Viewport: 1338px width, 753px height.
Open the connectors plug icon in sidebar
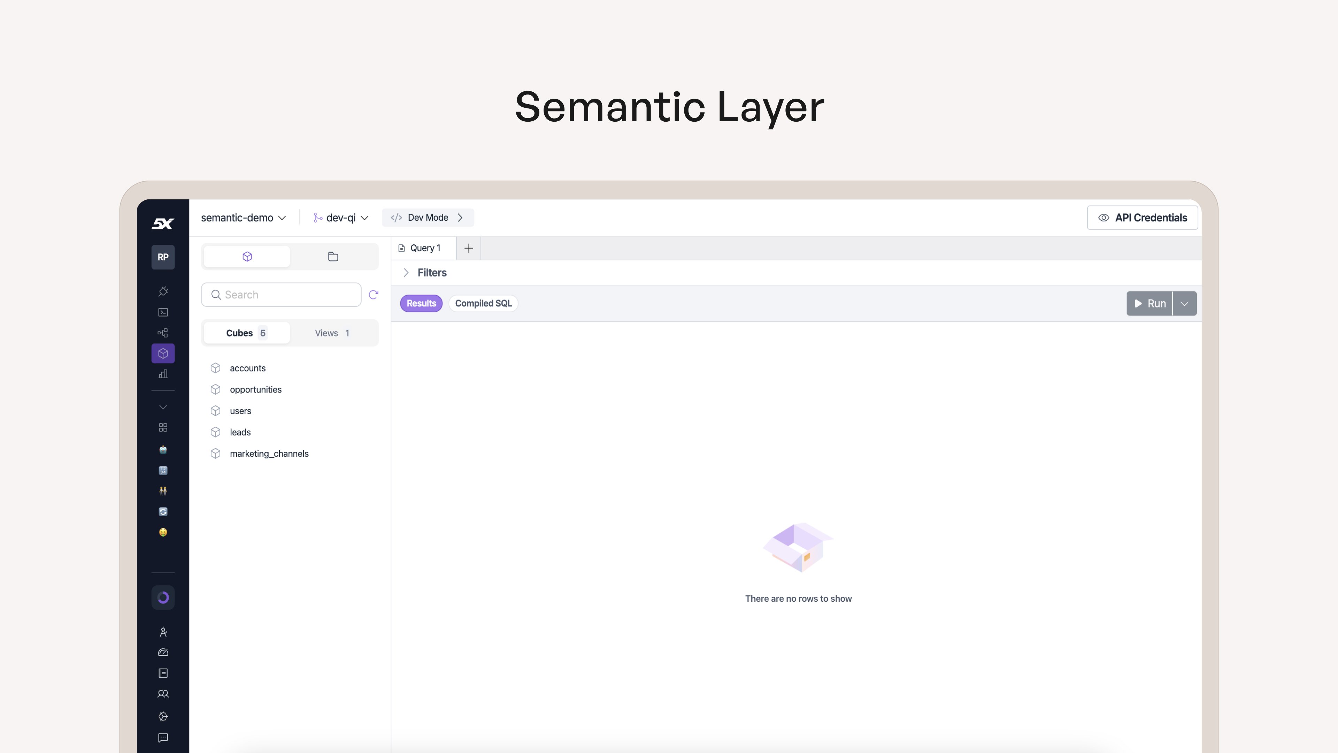(163, 291)
